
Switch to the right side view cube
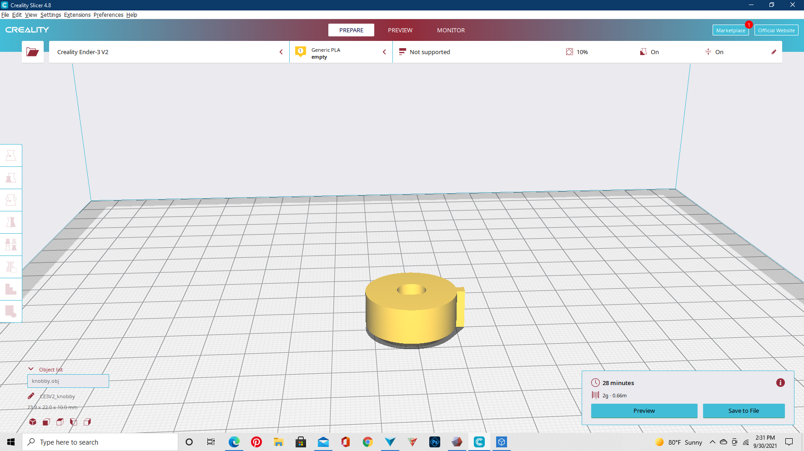click(87, 422)
